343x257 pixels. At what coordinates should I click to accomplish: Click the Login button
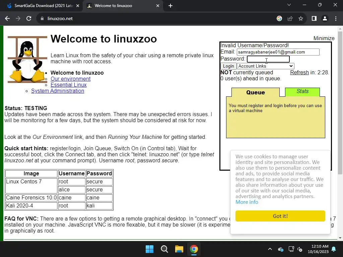pyautogui.click(x=228, y=66)
